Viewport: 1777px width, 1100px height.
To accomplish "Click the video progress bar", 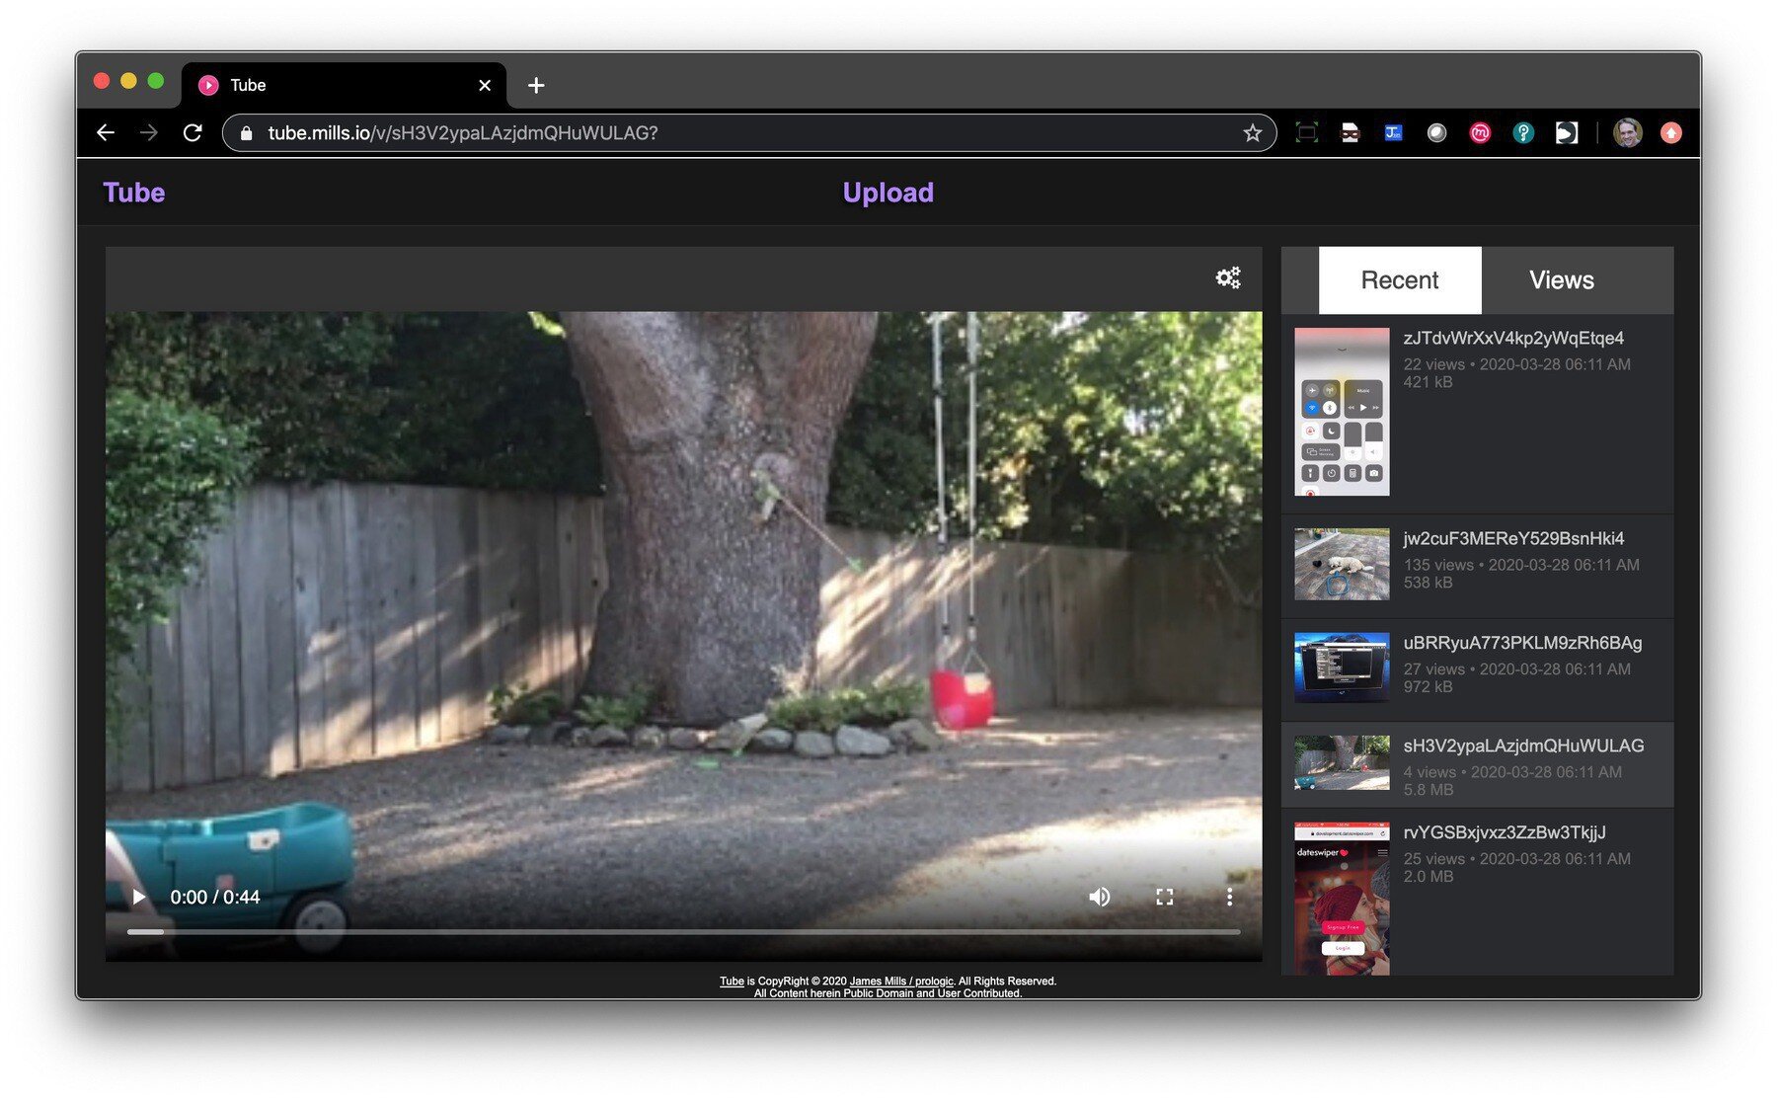I will coord(683,931).
